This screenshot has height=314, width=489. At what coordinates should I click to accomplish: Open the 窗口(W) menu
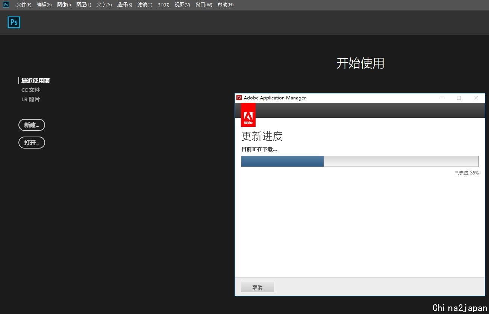click(x=204, y=5)
